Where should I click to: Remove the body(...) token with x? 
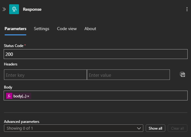[x=28, y=96]
